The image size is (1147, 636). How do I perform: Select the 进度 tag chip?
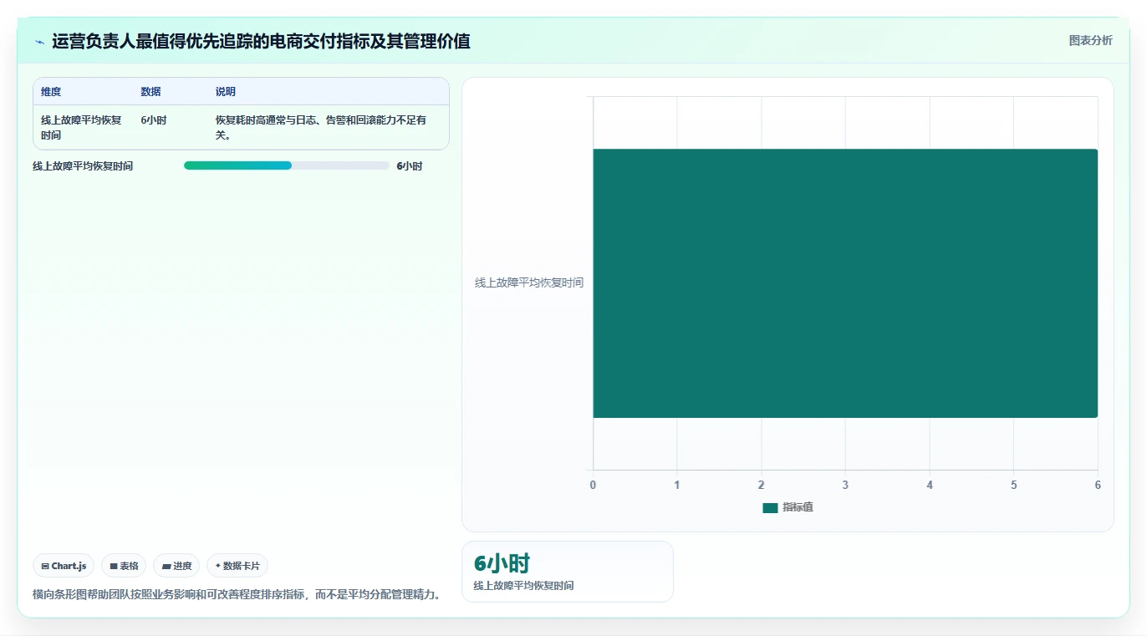coord(176,566)
